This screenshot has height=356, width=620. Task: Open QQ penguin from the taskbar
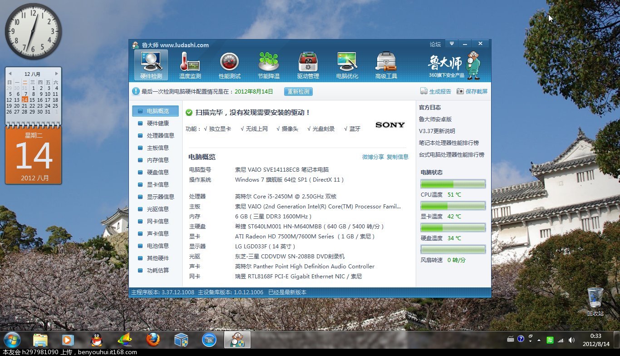pyautogui.click(x=96, y=340)
